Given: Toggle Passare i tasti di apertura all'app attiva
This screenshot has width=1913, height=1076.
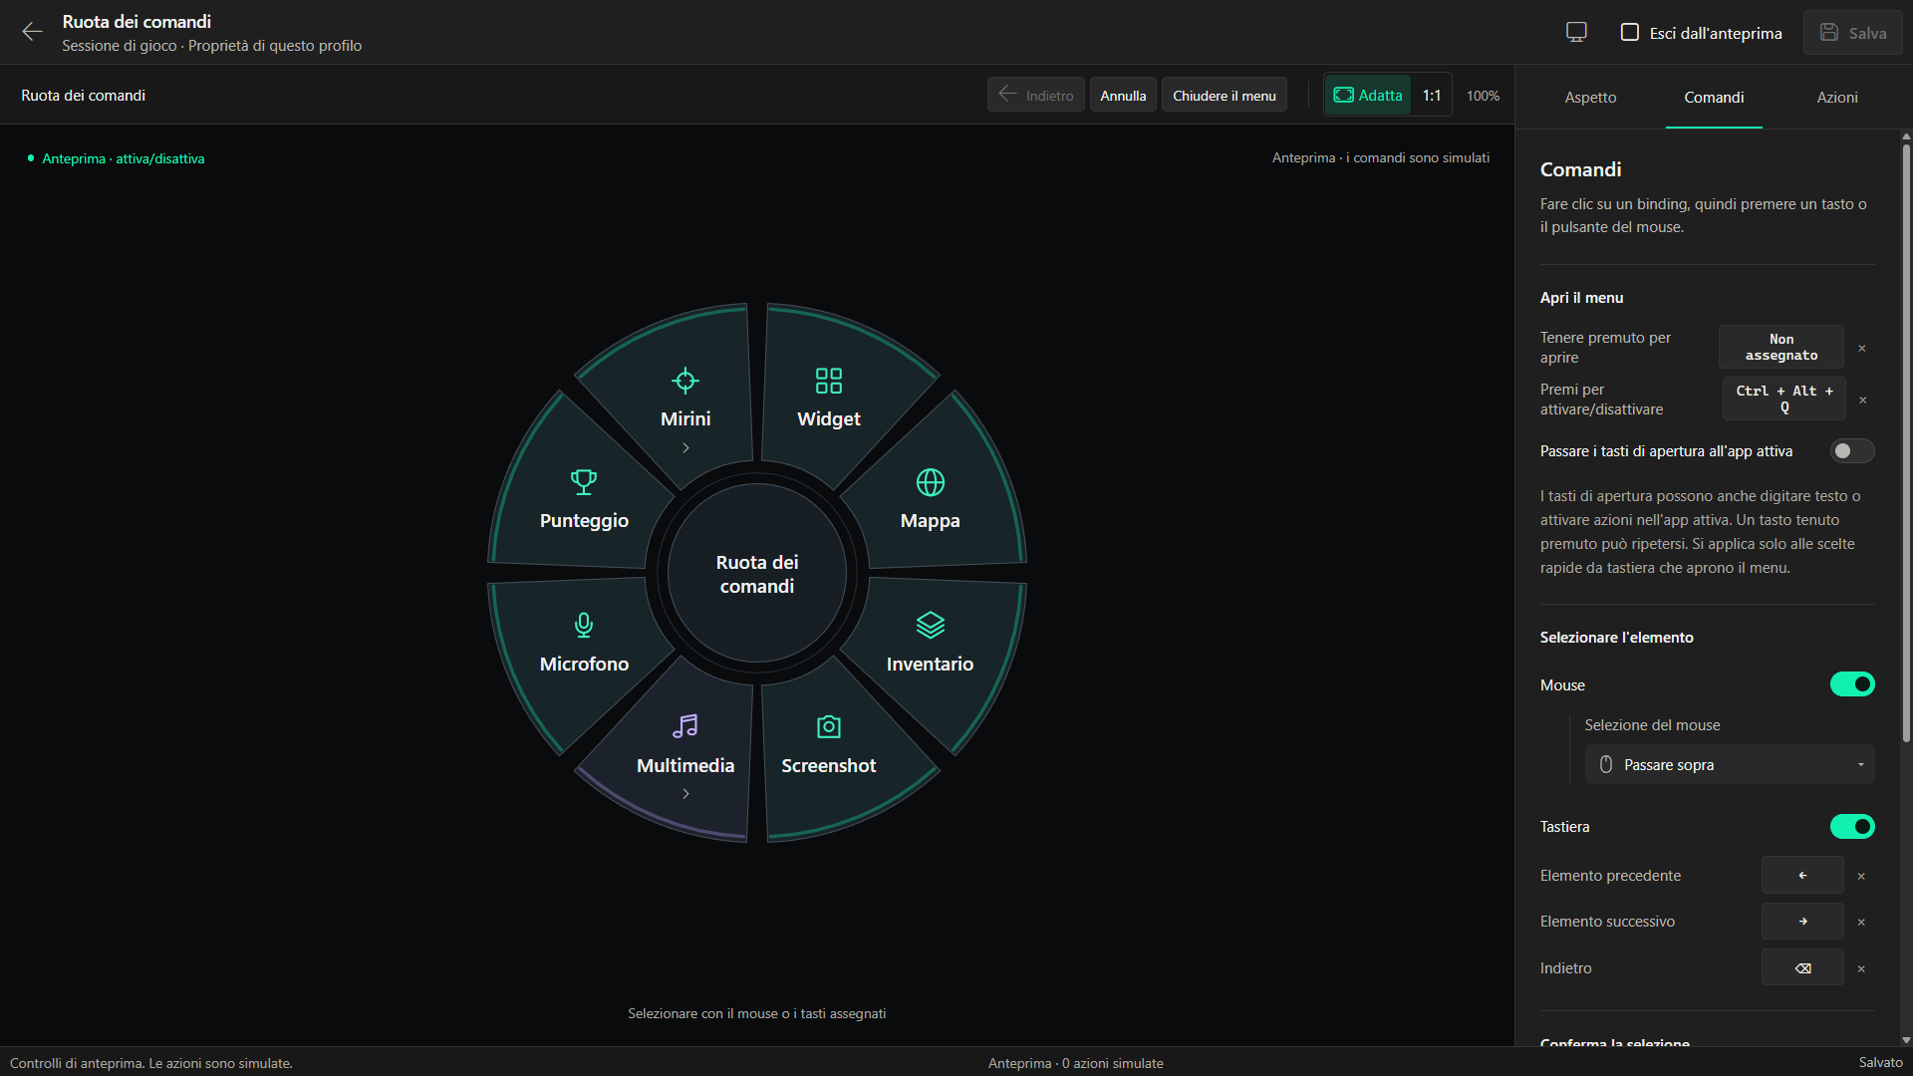Looking at the screenshot, I should click(1852, 451).
